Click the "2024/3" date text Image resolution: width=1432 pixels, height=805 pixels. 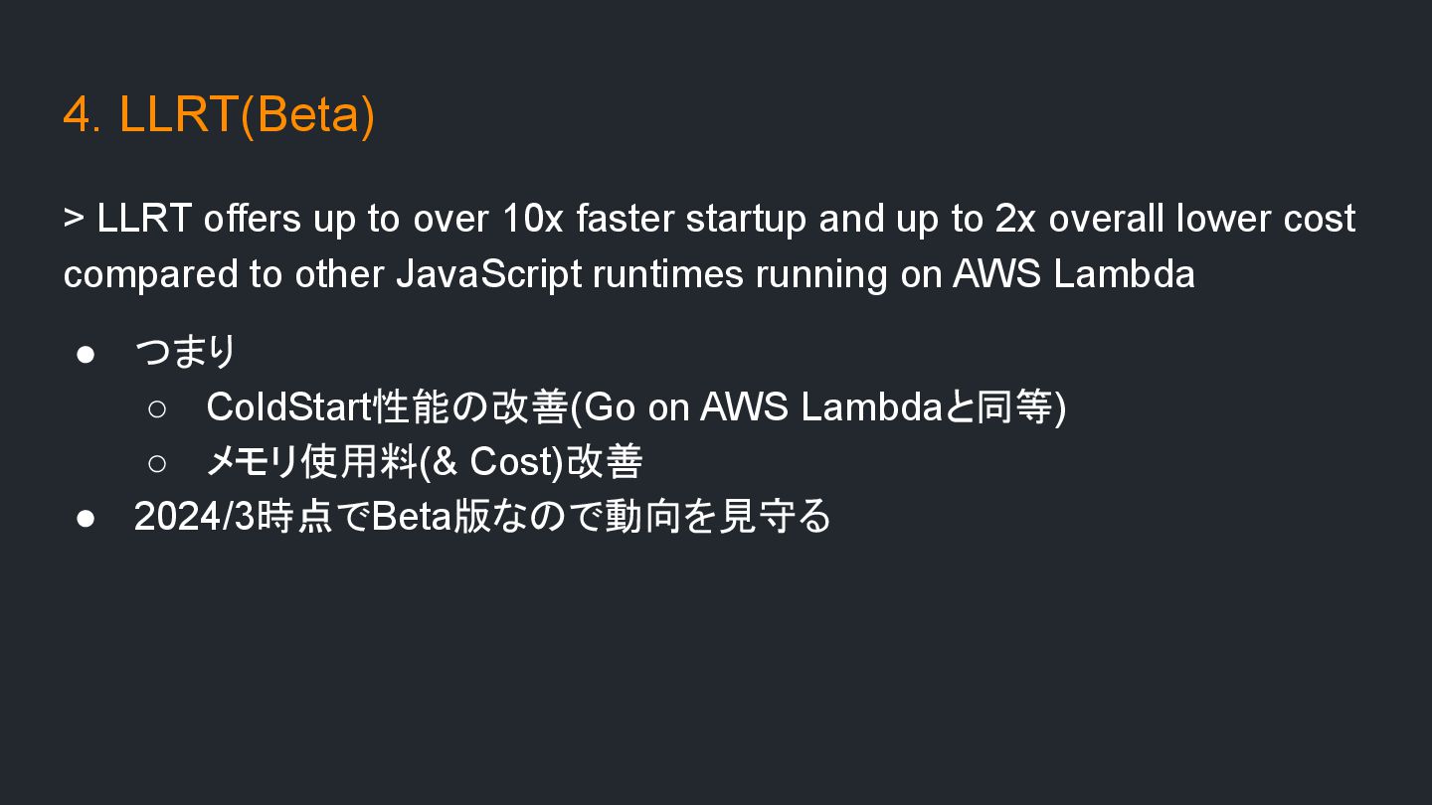[194, 517]
